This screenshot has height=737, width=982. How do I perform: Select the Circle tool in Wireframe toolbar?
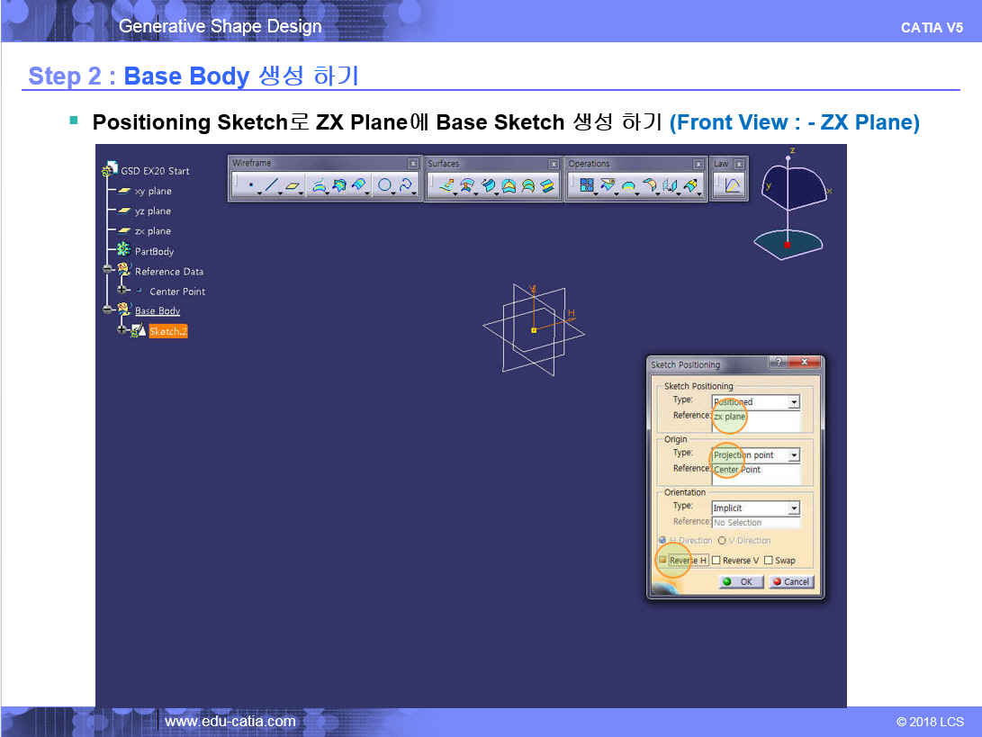[385, 185]
